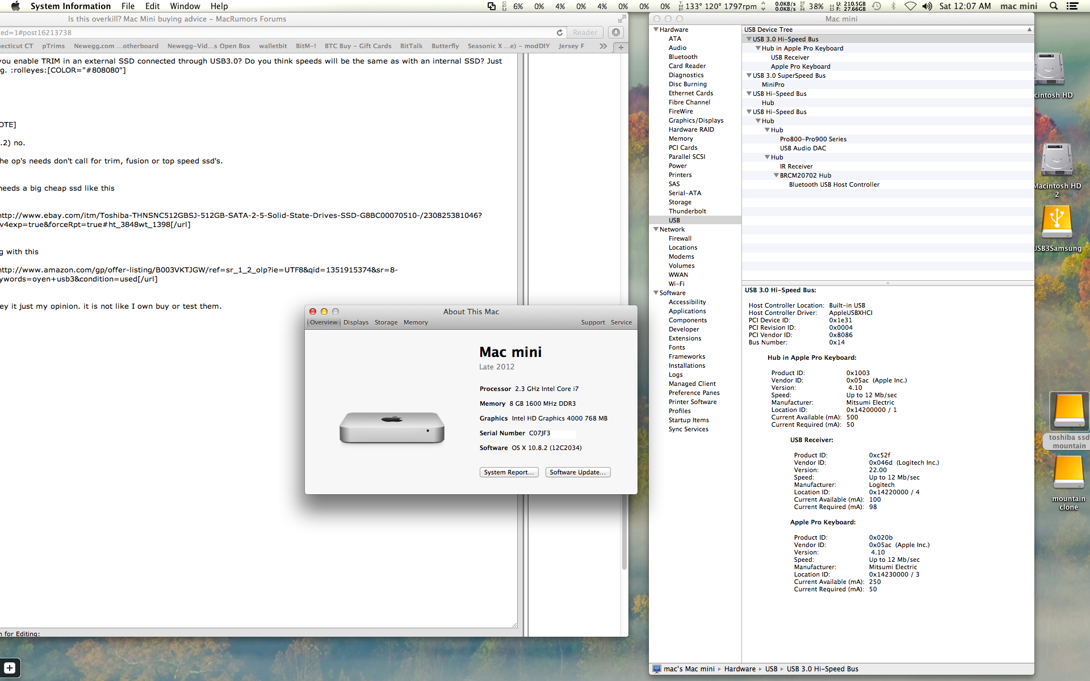Viewport: 1090px width, 681px height.
Task: Open Support link in About This Mac
Action: tap(593, 322)
